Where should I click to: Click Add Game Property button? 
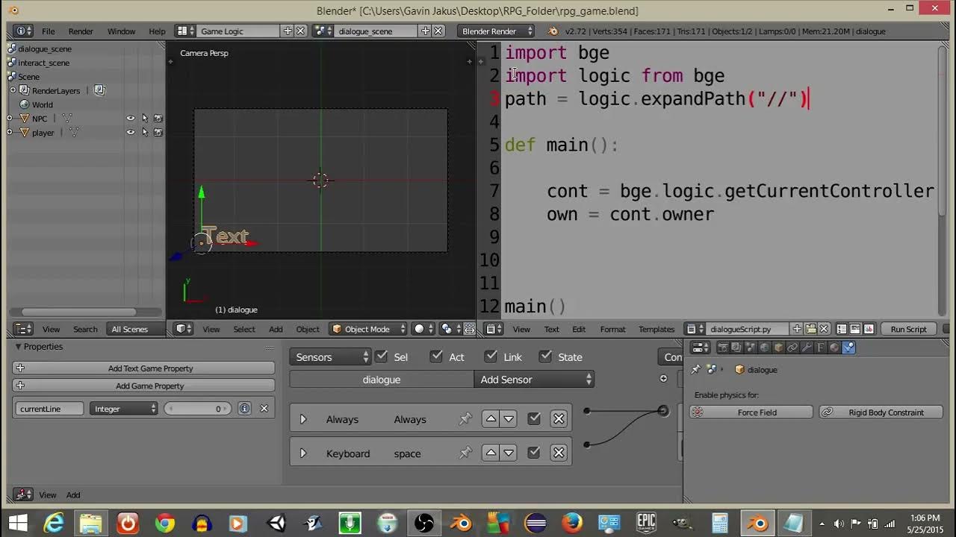coord(143,386)
